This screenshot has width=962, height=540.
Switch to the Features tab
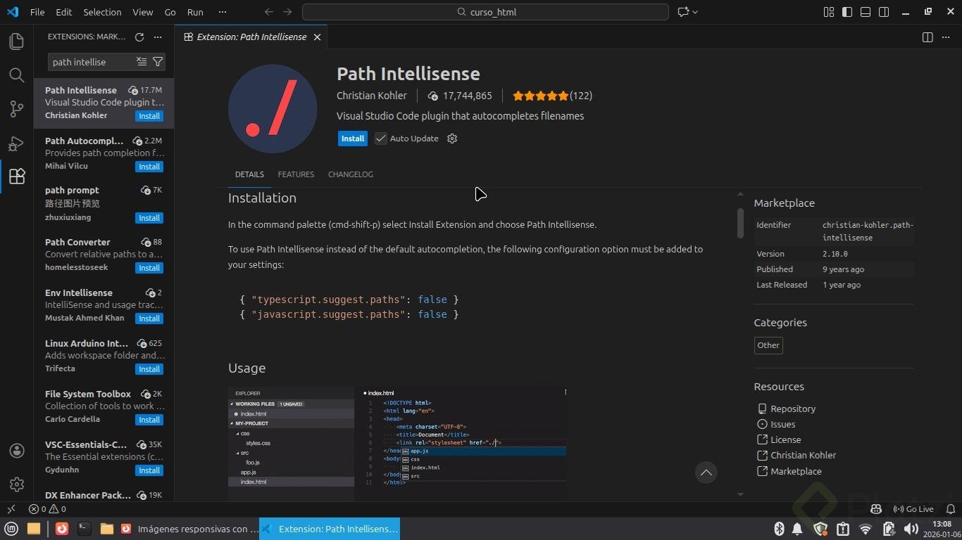(x=296, y=174)
